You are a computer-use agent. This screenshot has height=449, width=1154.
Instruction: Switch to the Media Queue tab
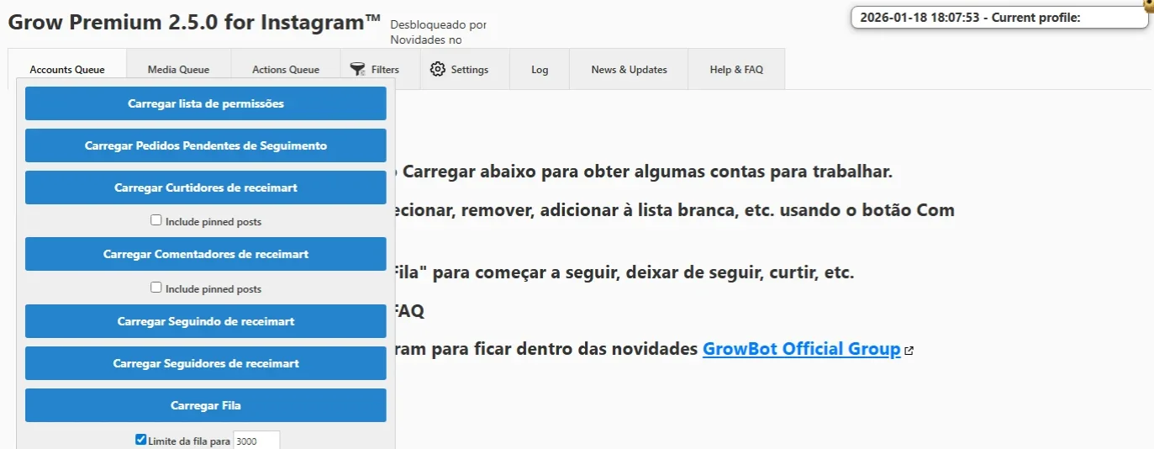(178, 70)
